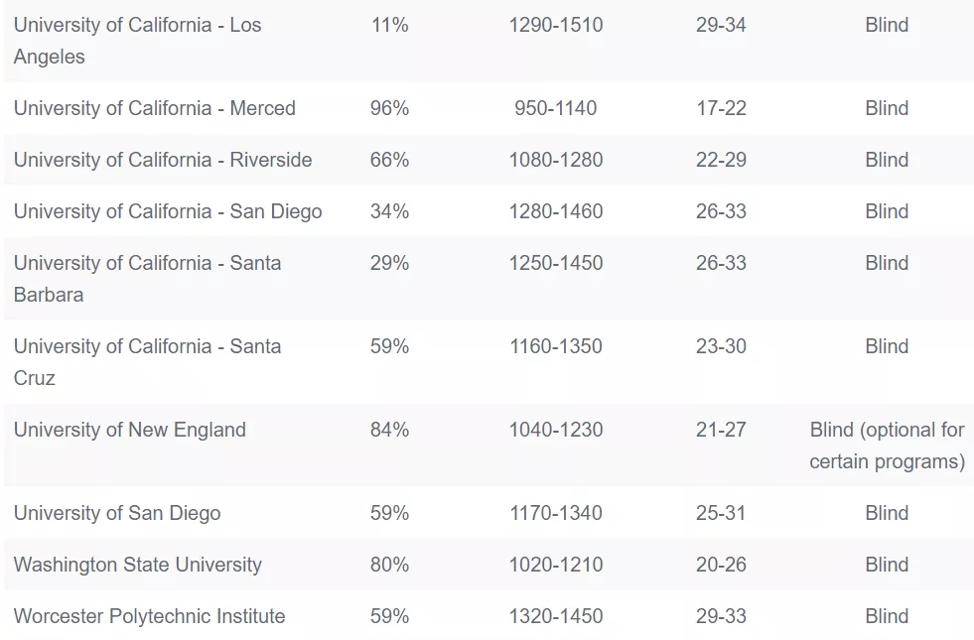Select the 84% acceptance rate cell
Screen dimensions: 974x640
(389, 430)
